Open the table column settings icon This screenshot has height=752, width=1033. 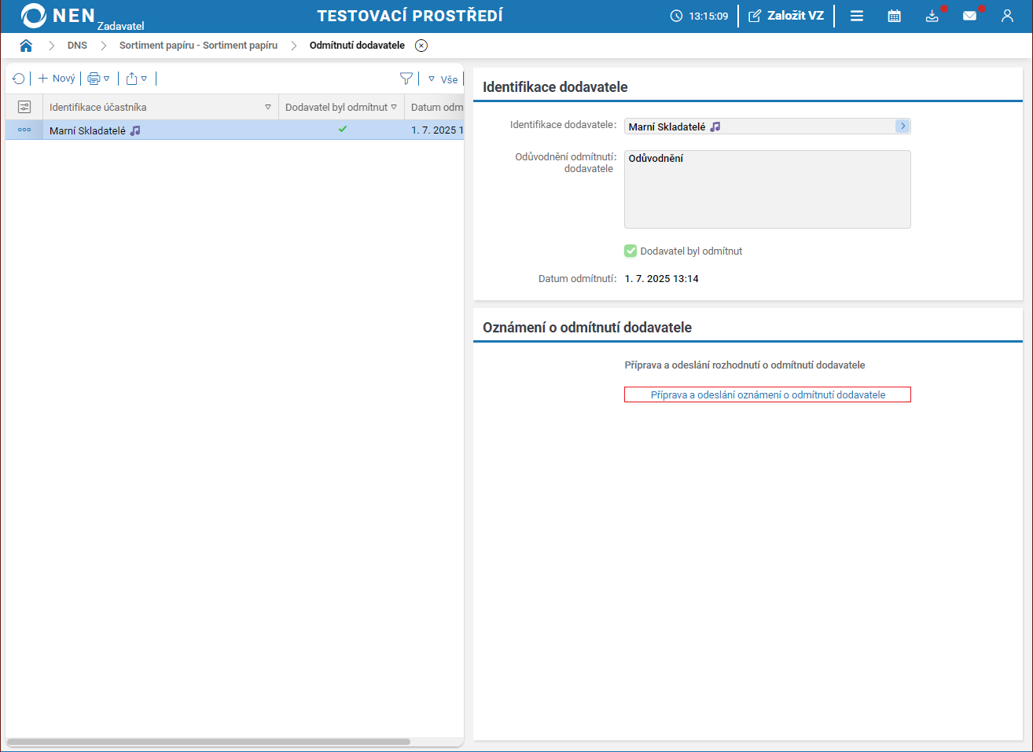click(x=24, y=107)
